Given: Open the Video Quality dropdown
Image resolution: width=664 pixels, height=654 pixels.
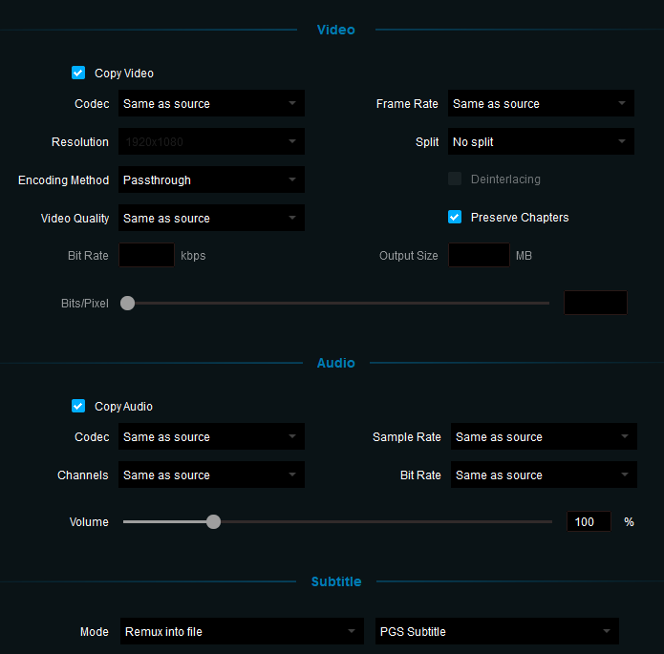Looking at the screenshot, I should pos(211,218).
